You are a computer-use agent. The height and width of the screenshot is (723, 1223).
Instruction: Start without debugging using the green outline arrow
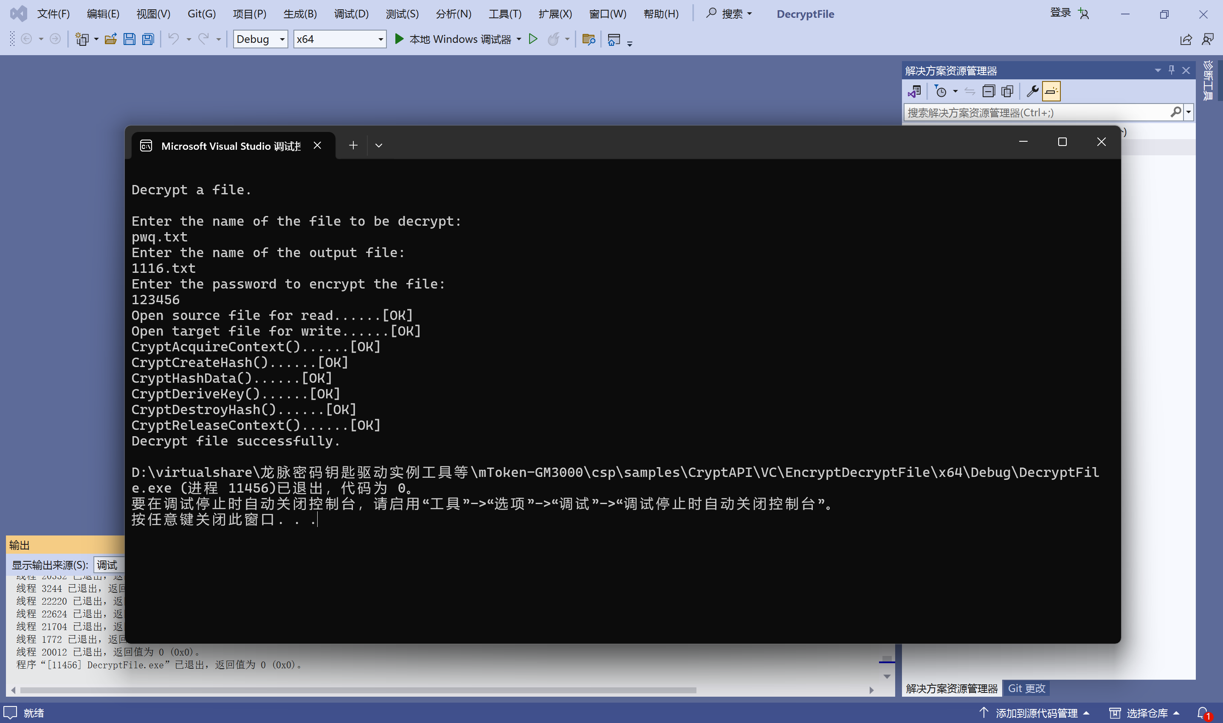click(x=533, y=39)
